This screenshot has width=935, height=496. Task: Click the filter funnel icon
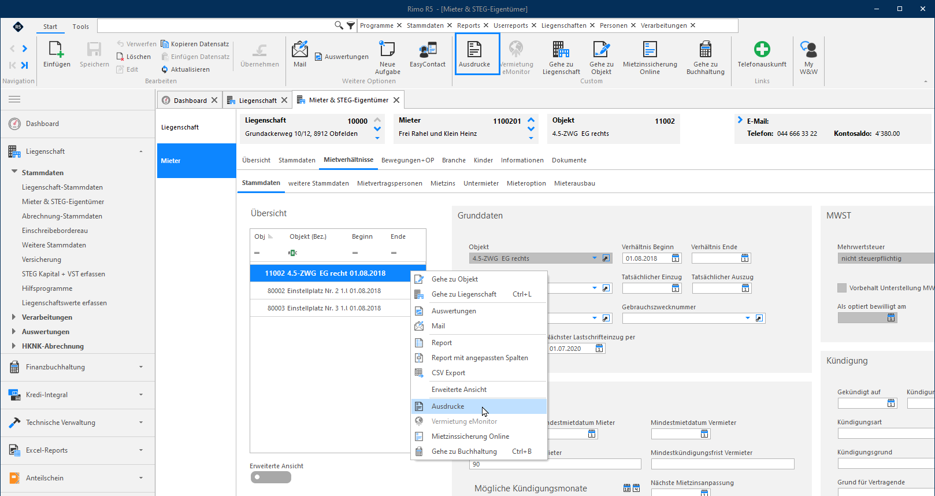point(351,25)
